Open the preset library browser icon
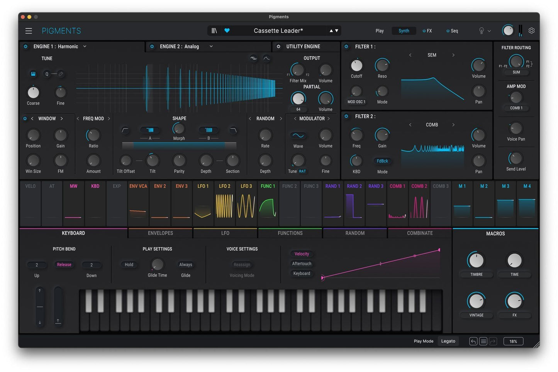Screen dimensions: 558x372 click(x=215, y=30)
